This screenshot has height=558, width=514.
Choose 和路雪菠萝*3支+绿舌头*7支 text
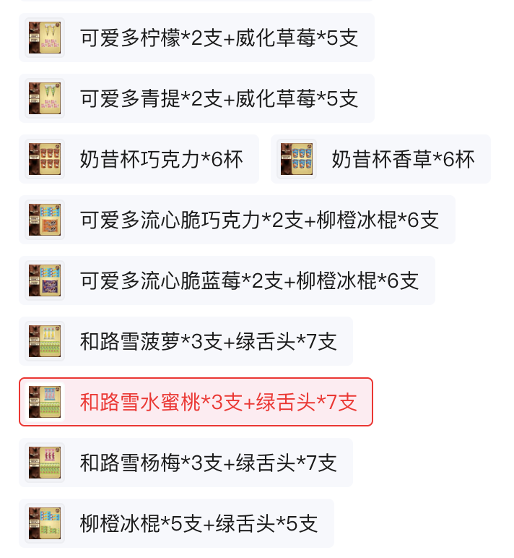pyautogui.click(x=209, y=341)
